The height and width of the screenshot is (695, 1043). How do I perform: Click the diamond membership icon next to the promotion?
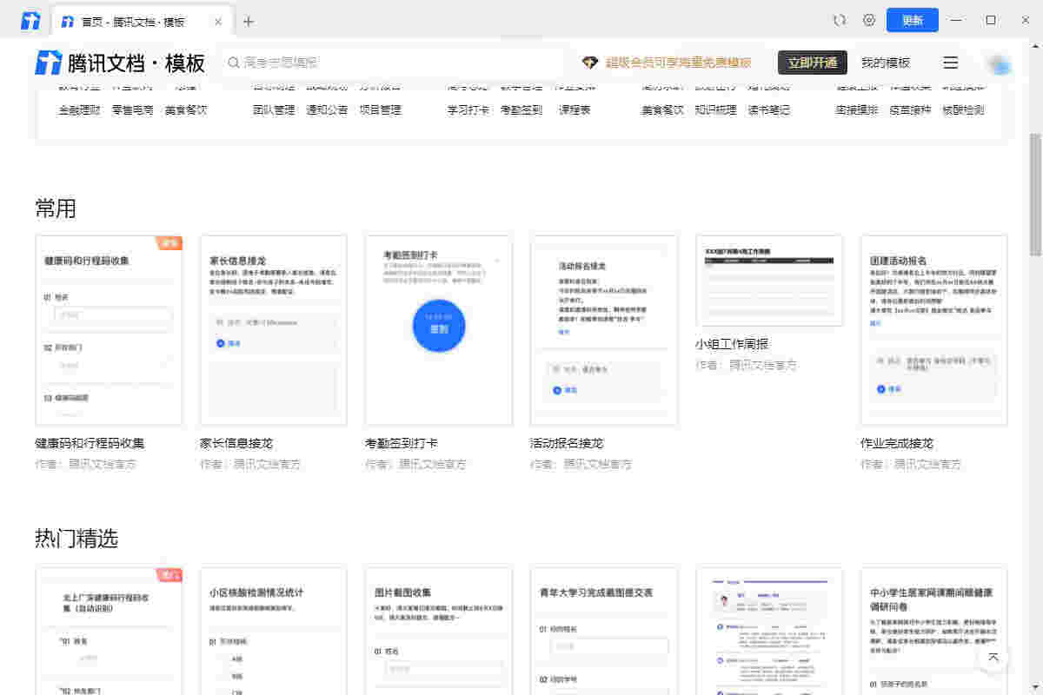click(x=591, y=63)
